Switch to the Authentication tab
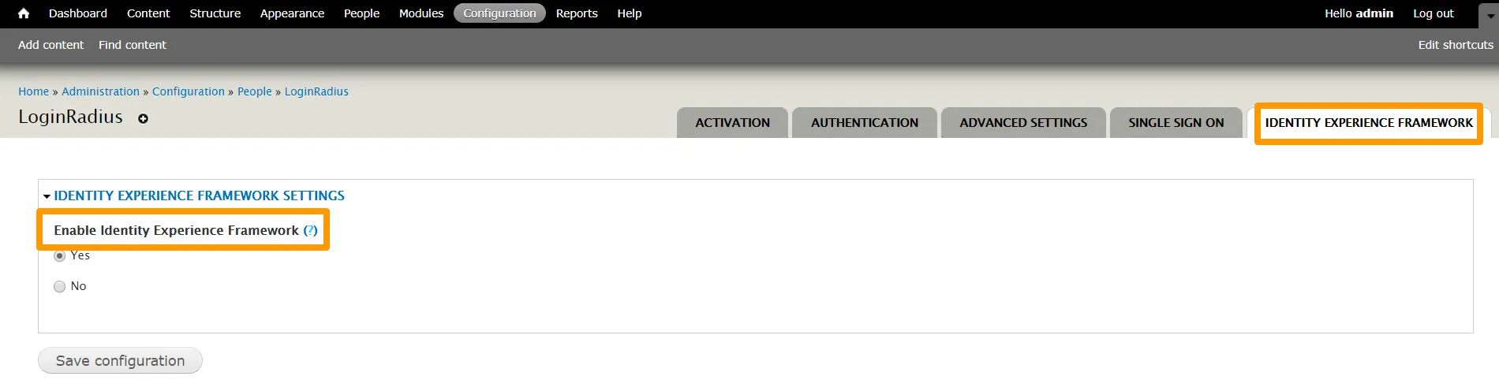 point(865,123)
